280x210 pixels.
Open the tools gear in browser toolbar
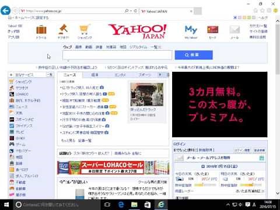tap(269, 10)
